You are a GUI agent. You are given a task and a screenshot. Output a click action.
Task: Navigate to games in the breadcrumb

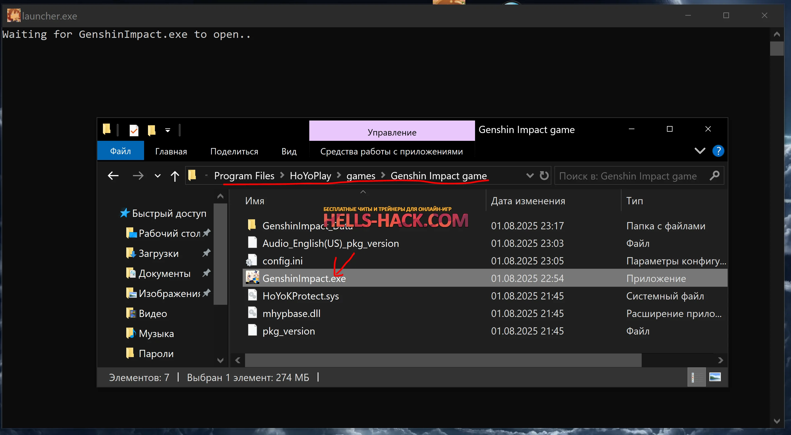[x=361, y=176]
